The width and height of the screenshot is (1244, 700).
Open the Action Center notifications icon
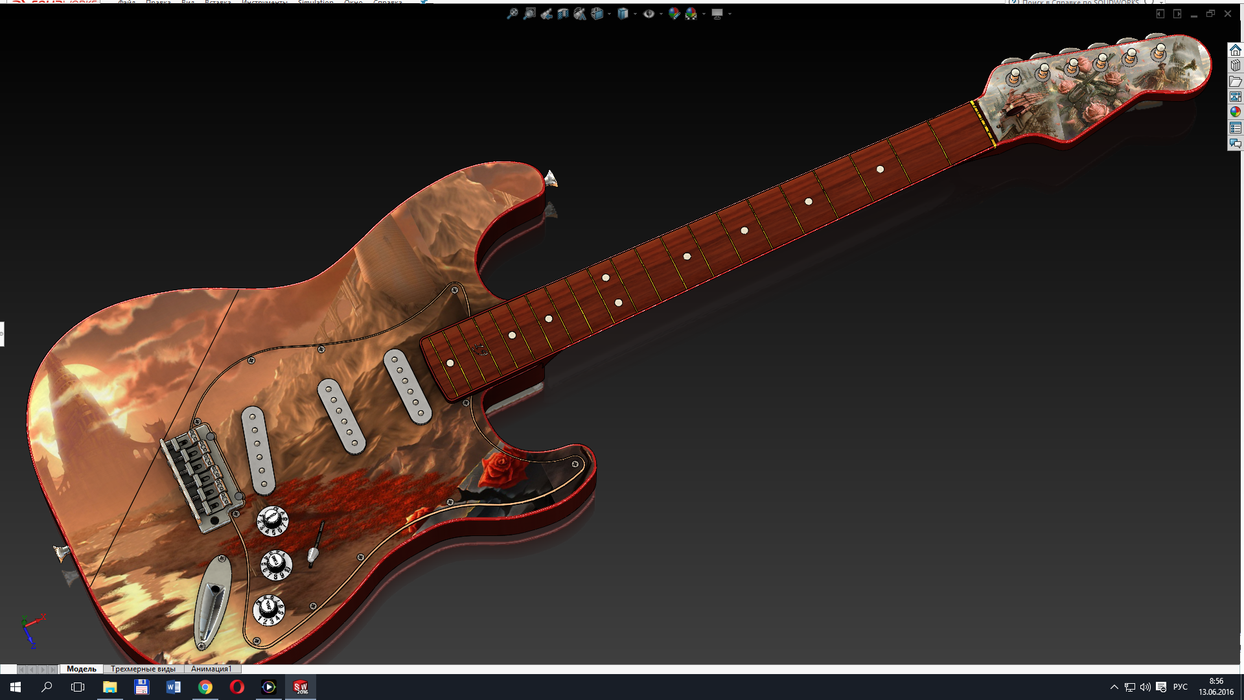pyautogui.click(x=1161, y=687)
